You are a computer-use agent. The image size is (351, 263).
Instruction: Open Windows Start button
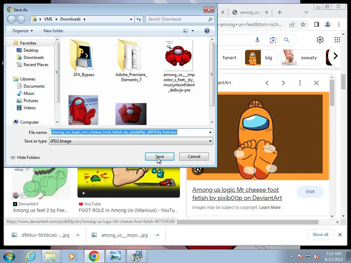9,256
